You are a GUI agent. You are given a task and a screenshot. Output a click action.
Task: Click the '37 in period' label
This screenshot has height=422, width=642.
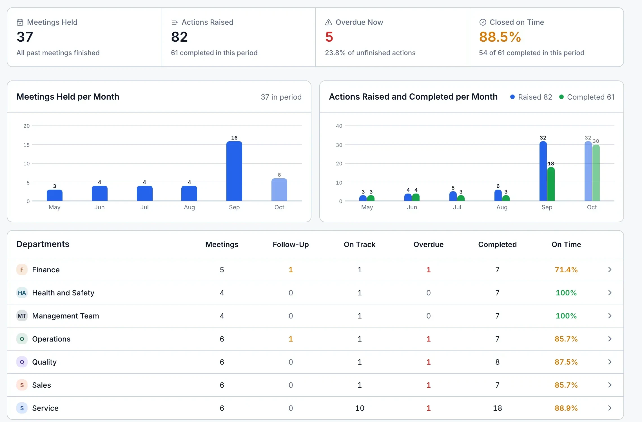[x=281, y=97]
